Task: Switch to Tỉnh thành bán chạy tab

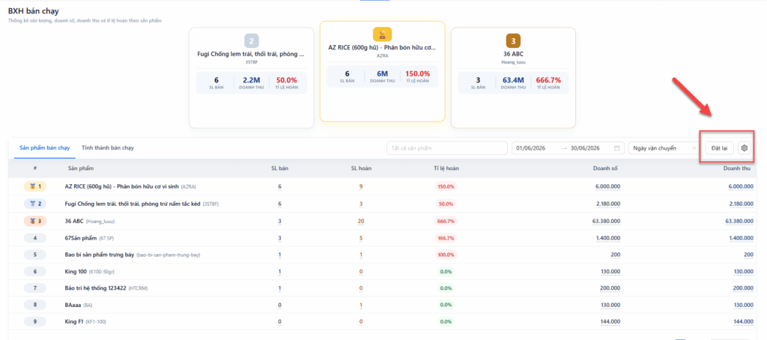Action: 108,148
